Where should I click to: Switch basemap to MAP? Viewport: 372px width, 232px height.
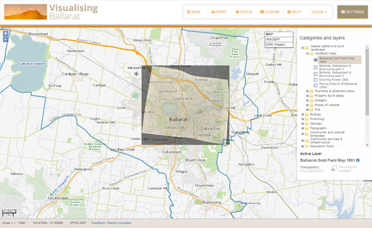279,34
